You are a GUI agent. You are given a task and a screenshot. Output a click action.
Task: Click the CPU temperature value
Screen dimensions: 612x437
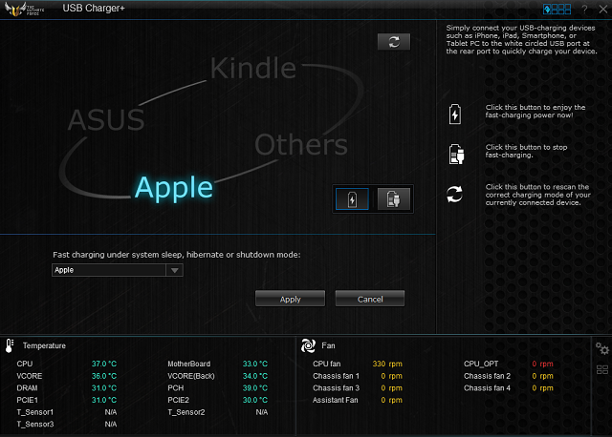coord(104,364)
